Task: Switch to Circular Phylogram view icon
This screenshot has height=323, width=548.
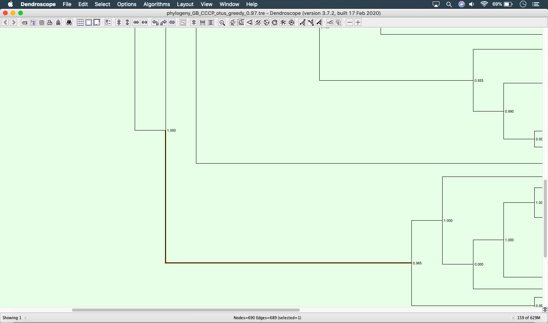Action: click(x=258, y=22)
